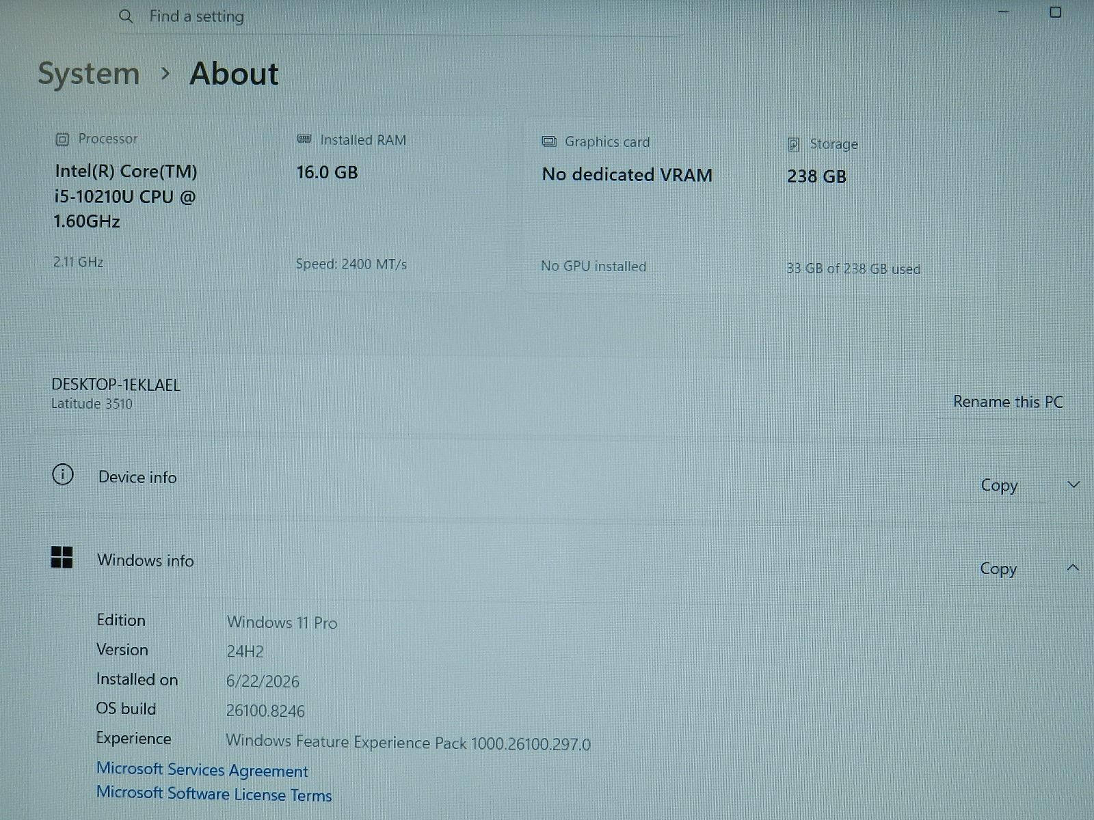Click the DESKTOP-1EKLAEL computer name
Viewport: 1094px width, 820px height.
(116, 385)
